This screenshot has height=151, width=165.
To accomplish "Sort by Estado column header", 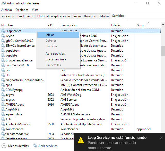I will pos(122,25).
